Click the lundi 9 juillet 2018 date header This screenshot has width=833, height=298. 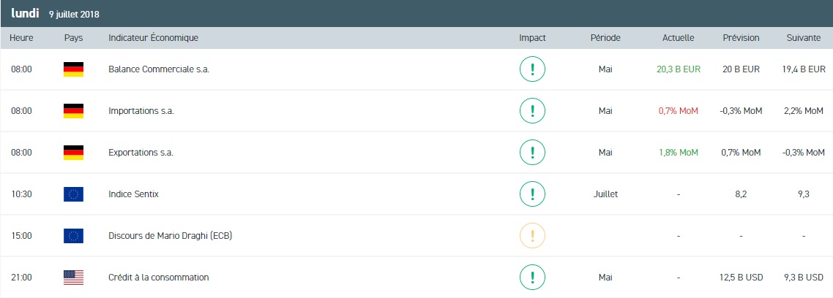click(x=55, y=14)
